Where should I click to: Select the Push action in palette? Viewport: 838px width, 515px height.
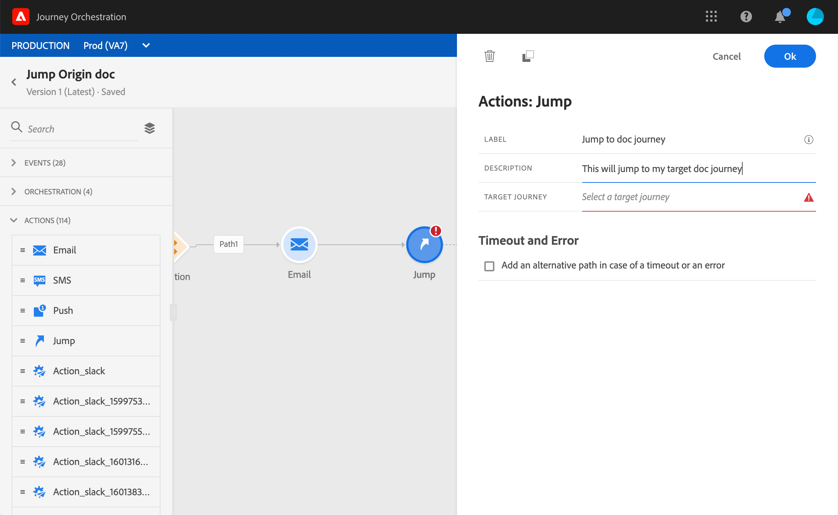point(63,311)
